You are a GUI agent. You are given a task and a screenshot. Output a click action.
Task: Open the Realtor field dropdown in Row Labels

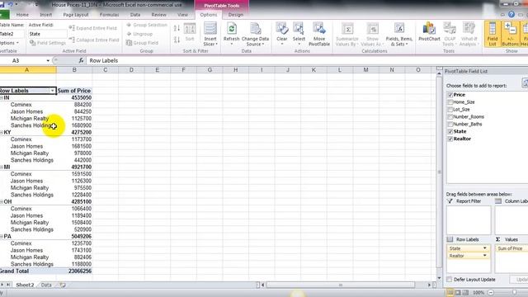click(x=484, y=256)
